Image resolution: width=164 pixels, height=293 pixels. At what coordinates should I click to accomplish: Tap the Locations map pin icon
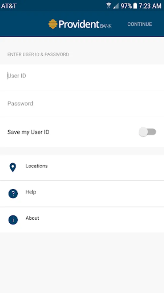(x=13, y=167)
